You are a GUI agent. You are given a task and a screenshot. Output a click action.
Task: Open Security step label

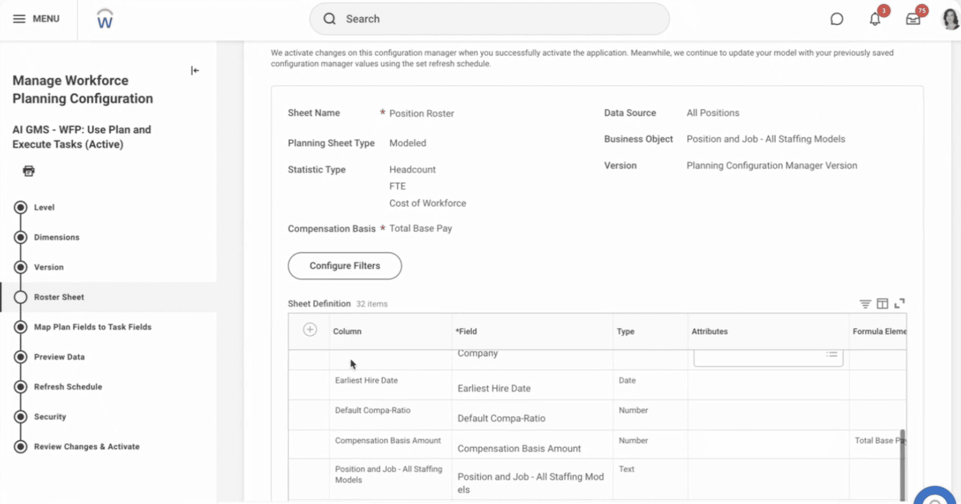coord(50,416)
